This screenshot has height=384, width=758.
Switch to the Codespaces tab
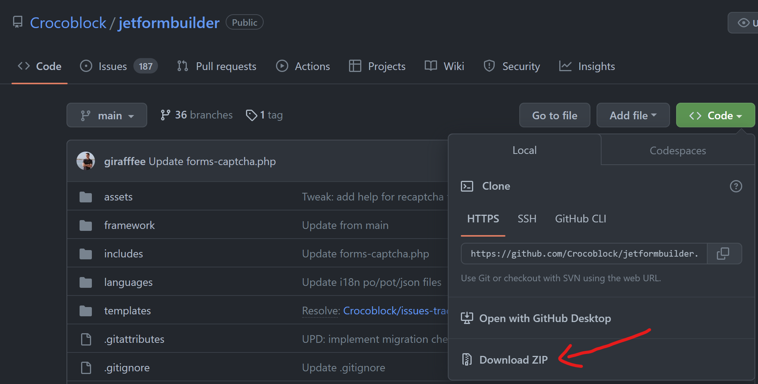pos(677,150)
